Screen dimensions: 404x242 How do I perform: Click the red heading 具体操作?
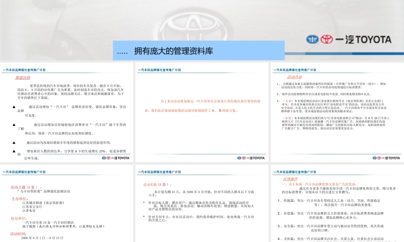(x=290, y=179)
